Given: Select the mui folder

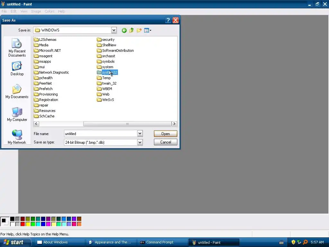Looking at the screenshot, I should pyautogui.click(x=39, y=67).
